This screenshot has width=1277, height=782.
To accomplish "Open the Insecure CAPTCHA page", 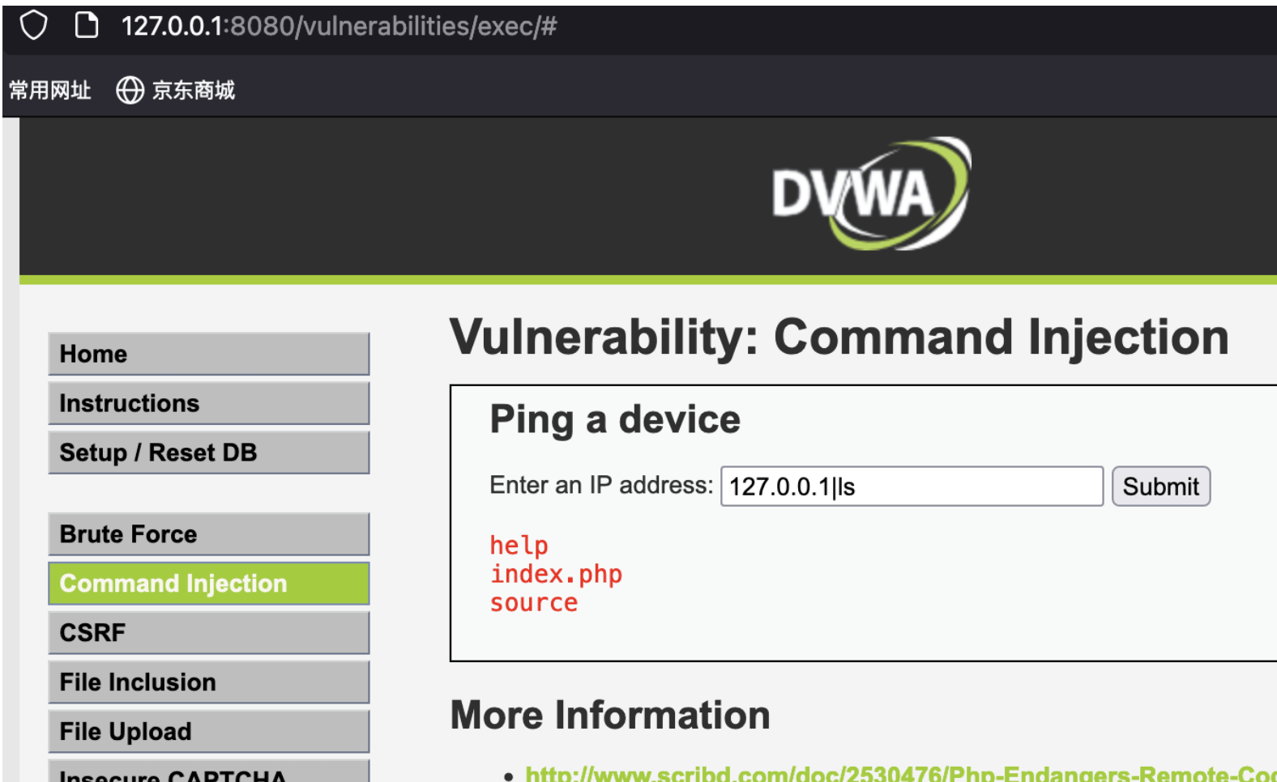I will [209, 771].
